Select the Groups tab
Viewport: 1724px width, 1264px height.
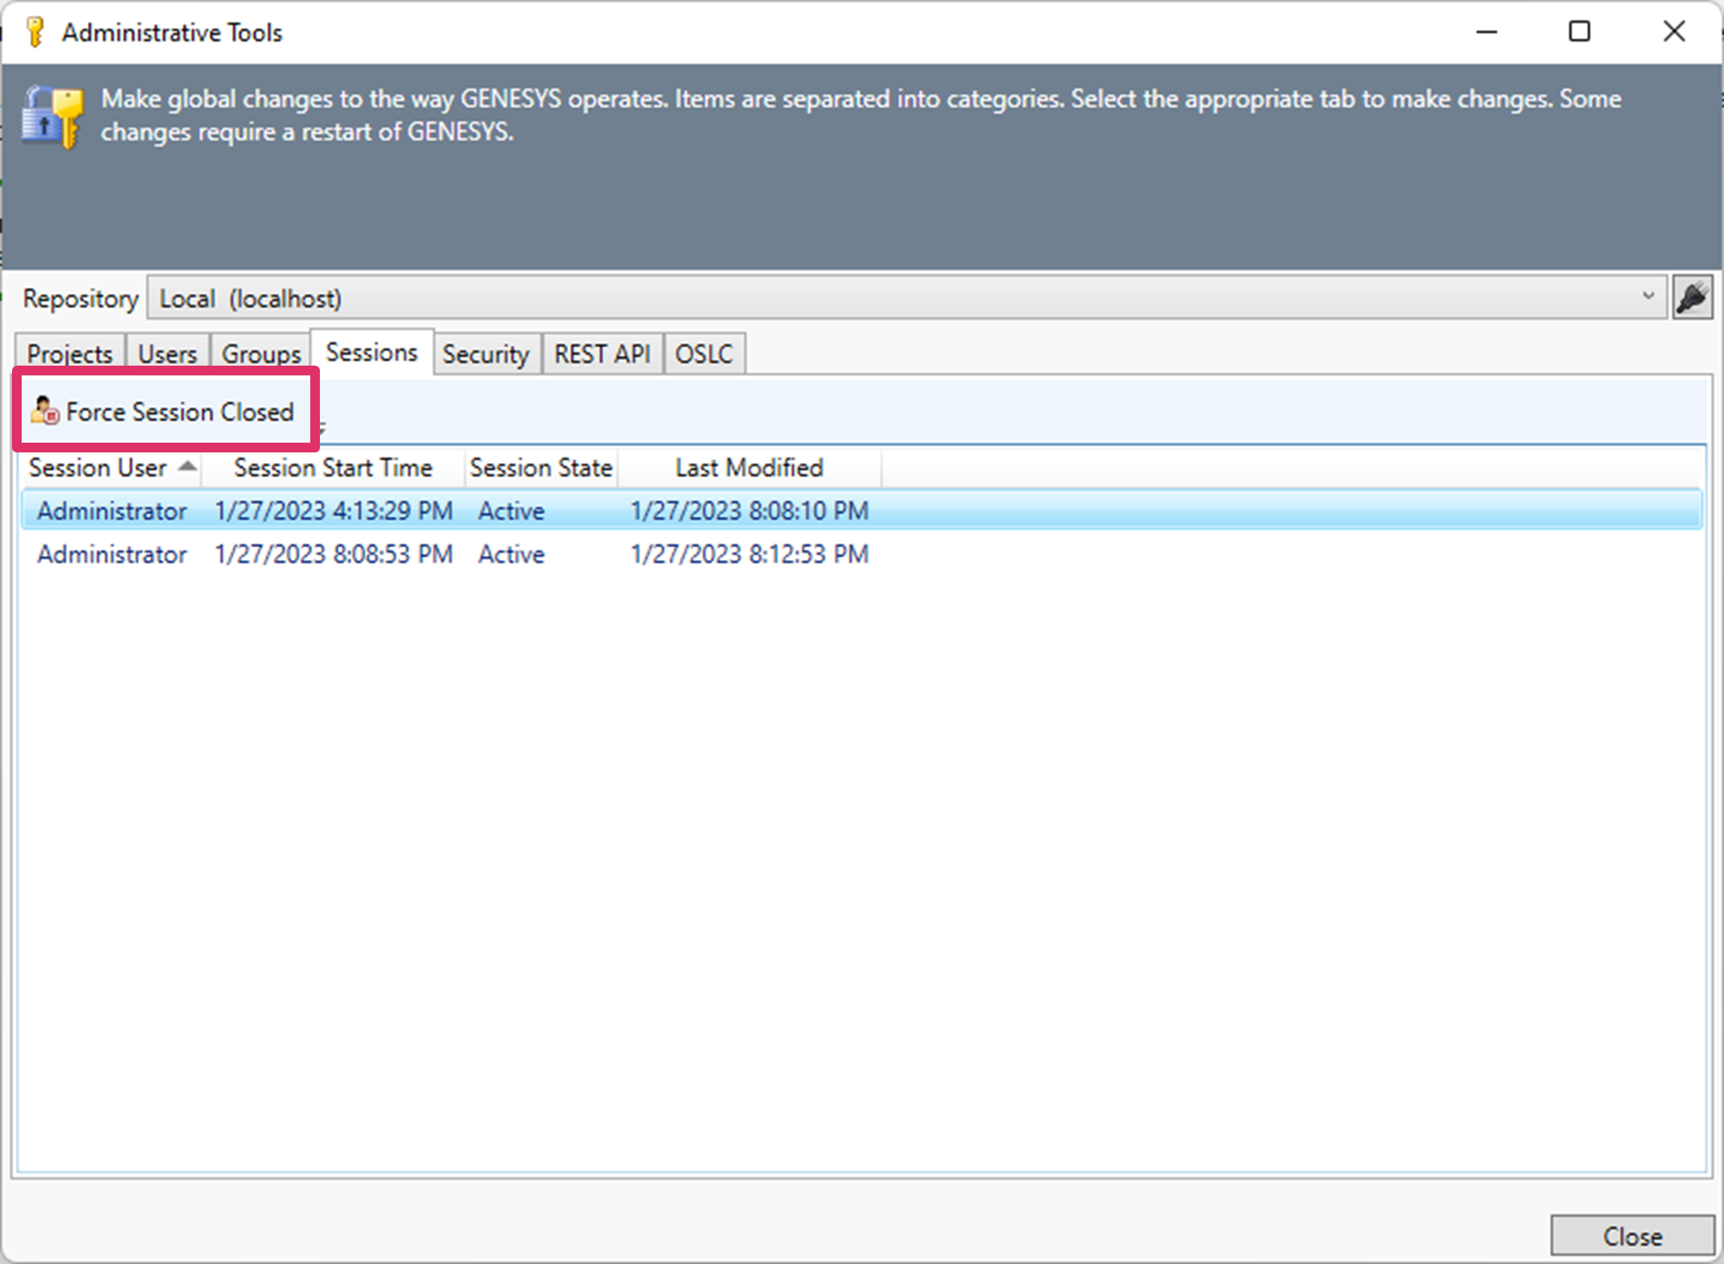[x=260, y=354]
